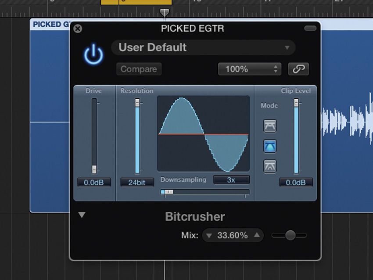
Task: Select the Folded clip mode icon
Action: tap(270, 126)
